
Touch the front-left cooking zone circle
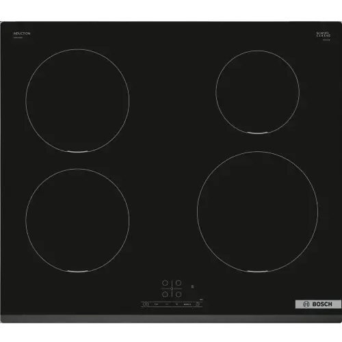(x=77, y=220)
